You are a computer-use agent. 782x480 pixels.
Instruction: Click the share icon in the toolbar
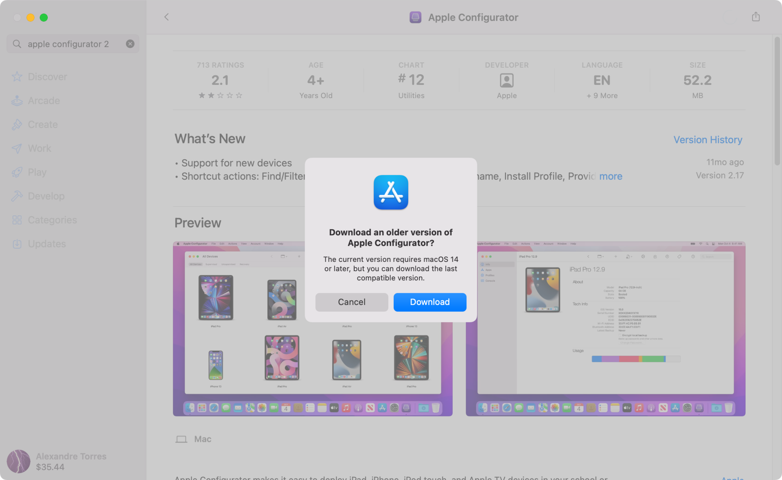(x=755, y=17)
